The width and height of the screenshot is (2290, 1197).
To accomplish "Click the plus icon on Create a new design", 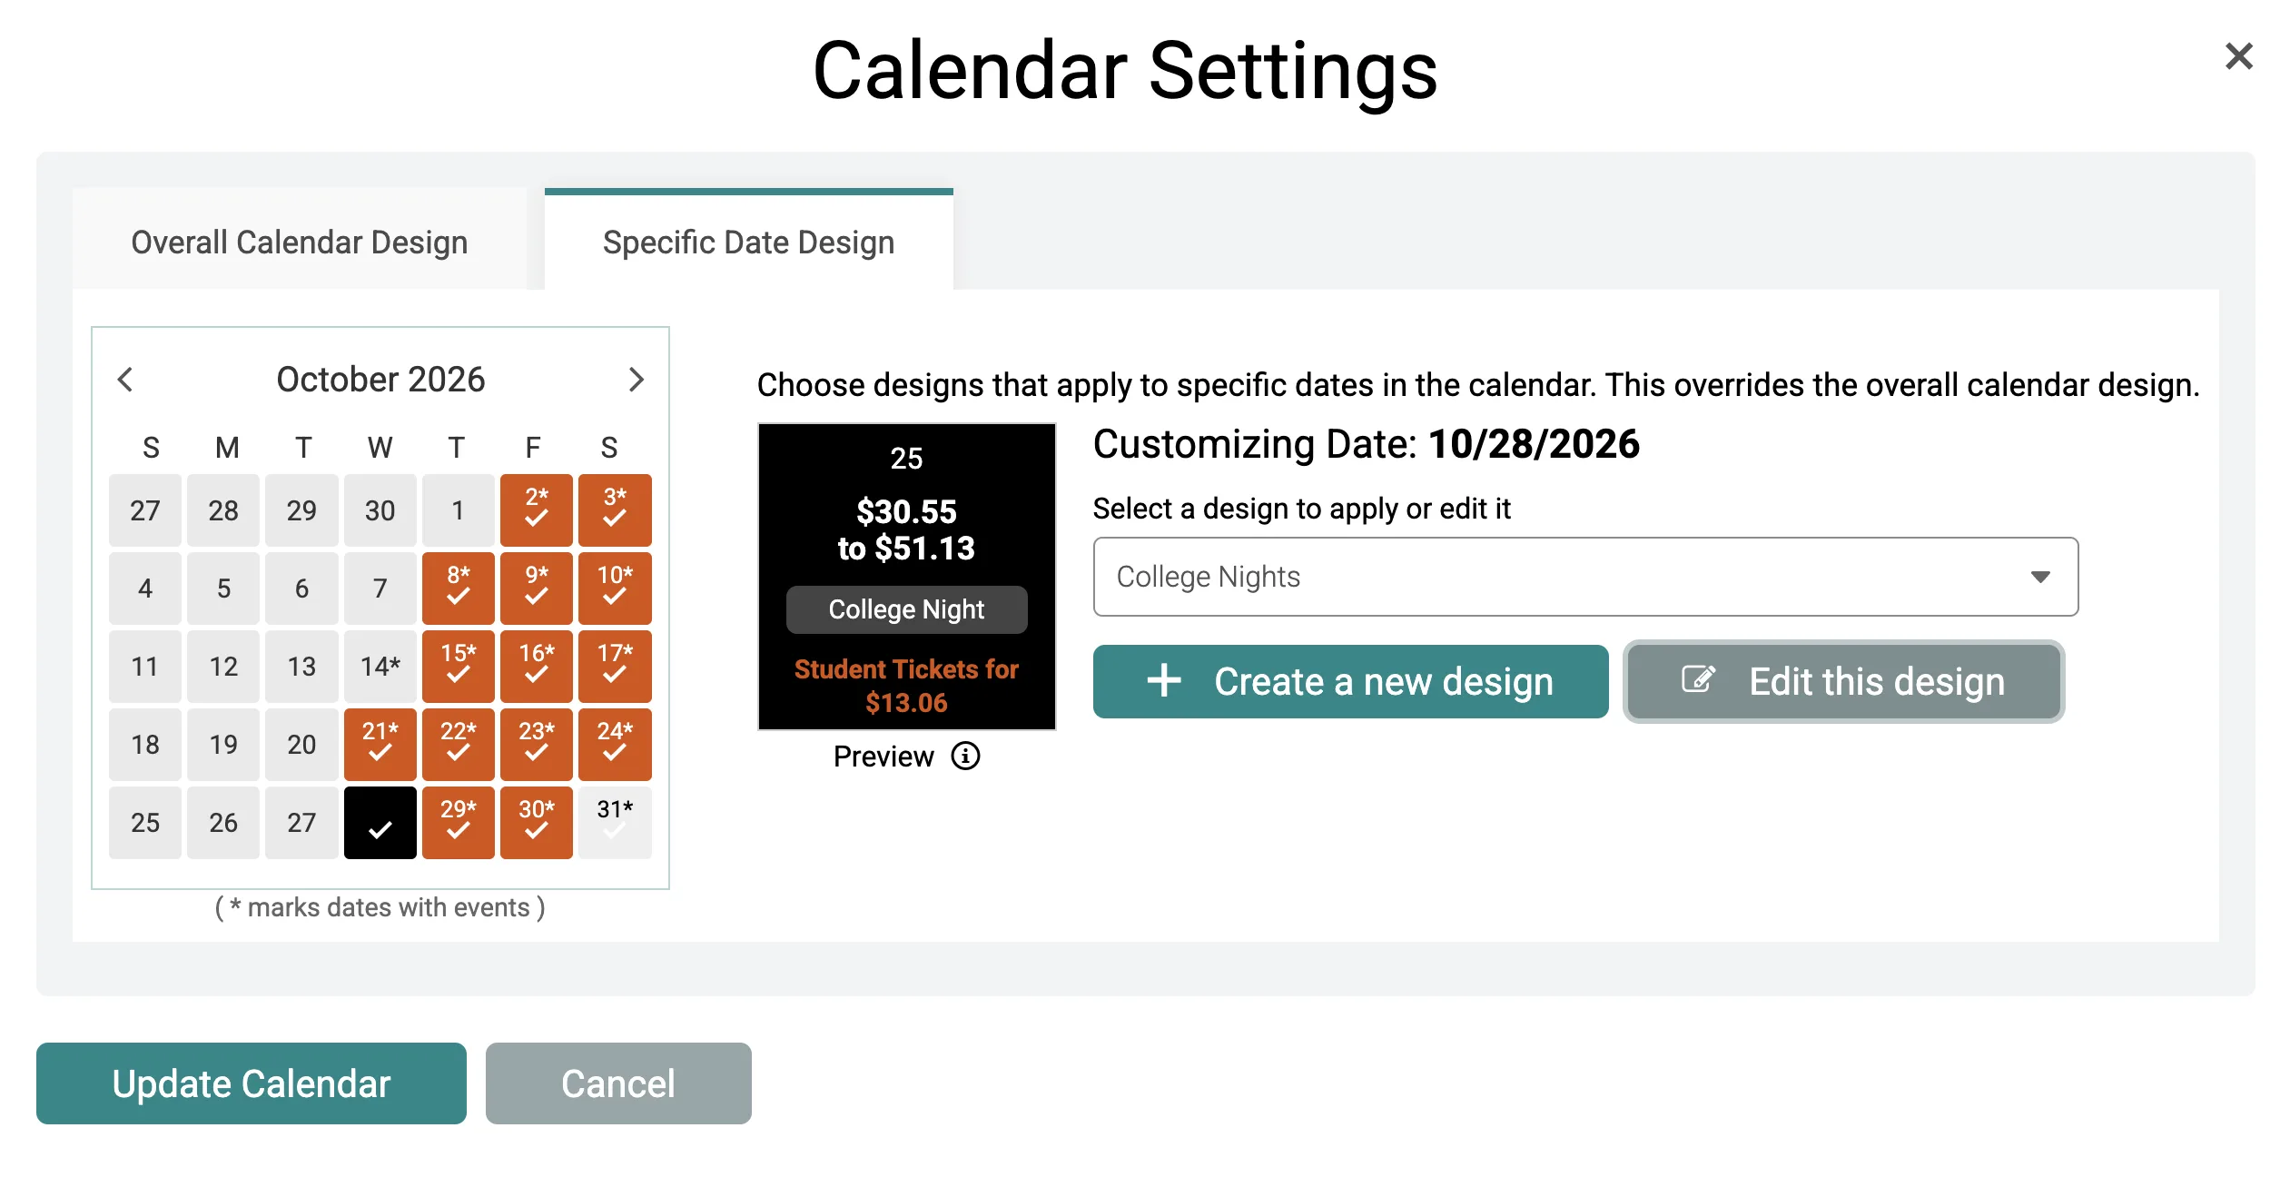I will 1164,680.
